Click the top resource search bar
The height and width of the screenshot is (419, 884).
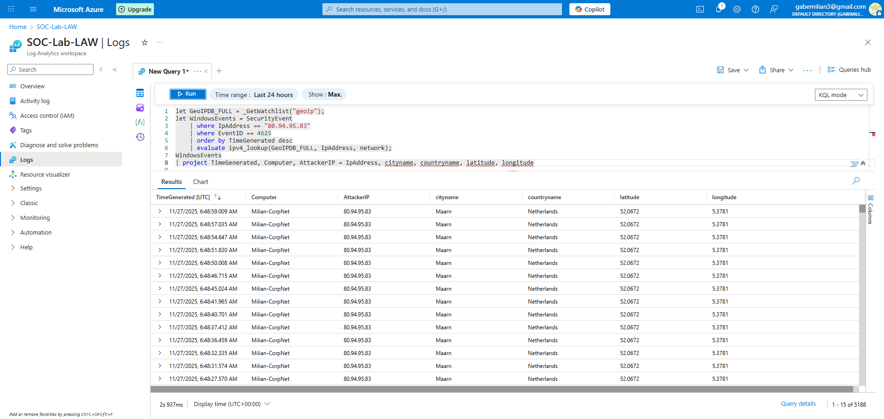pos(442,9)
